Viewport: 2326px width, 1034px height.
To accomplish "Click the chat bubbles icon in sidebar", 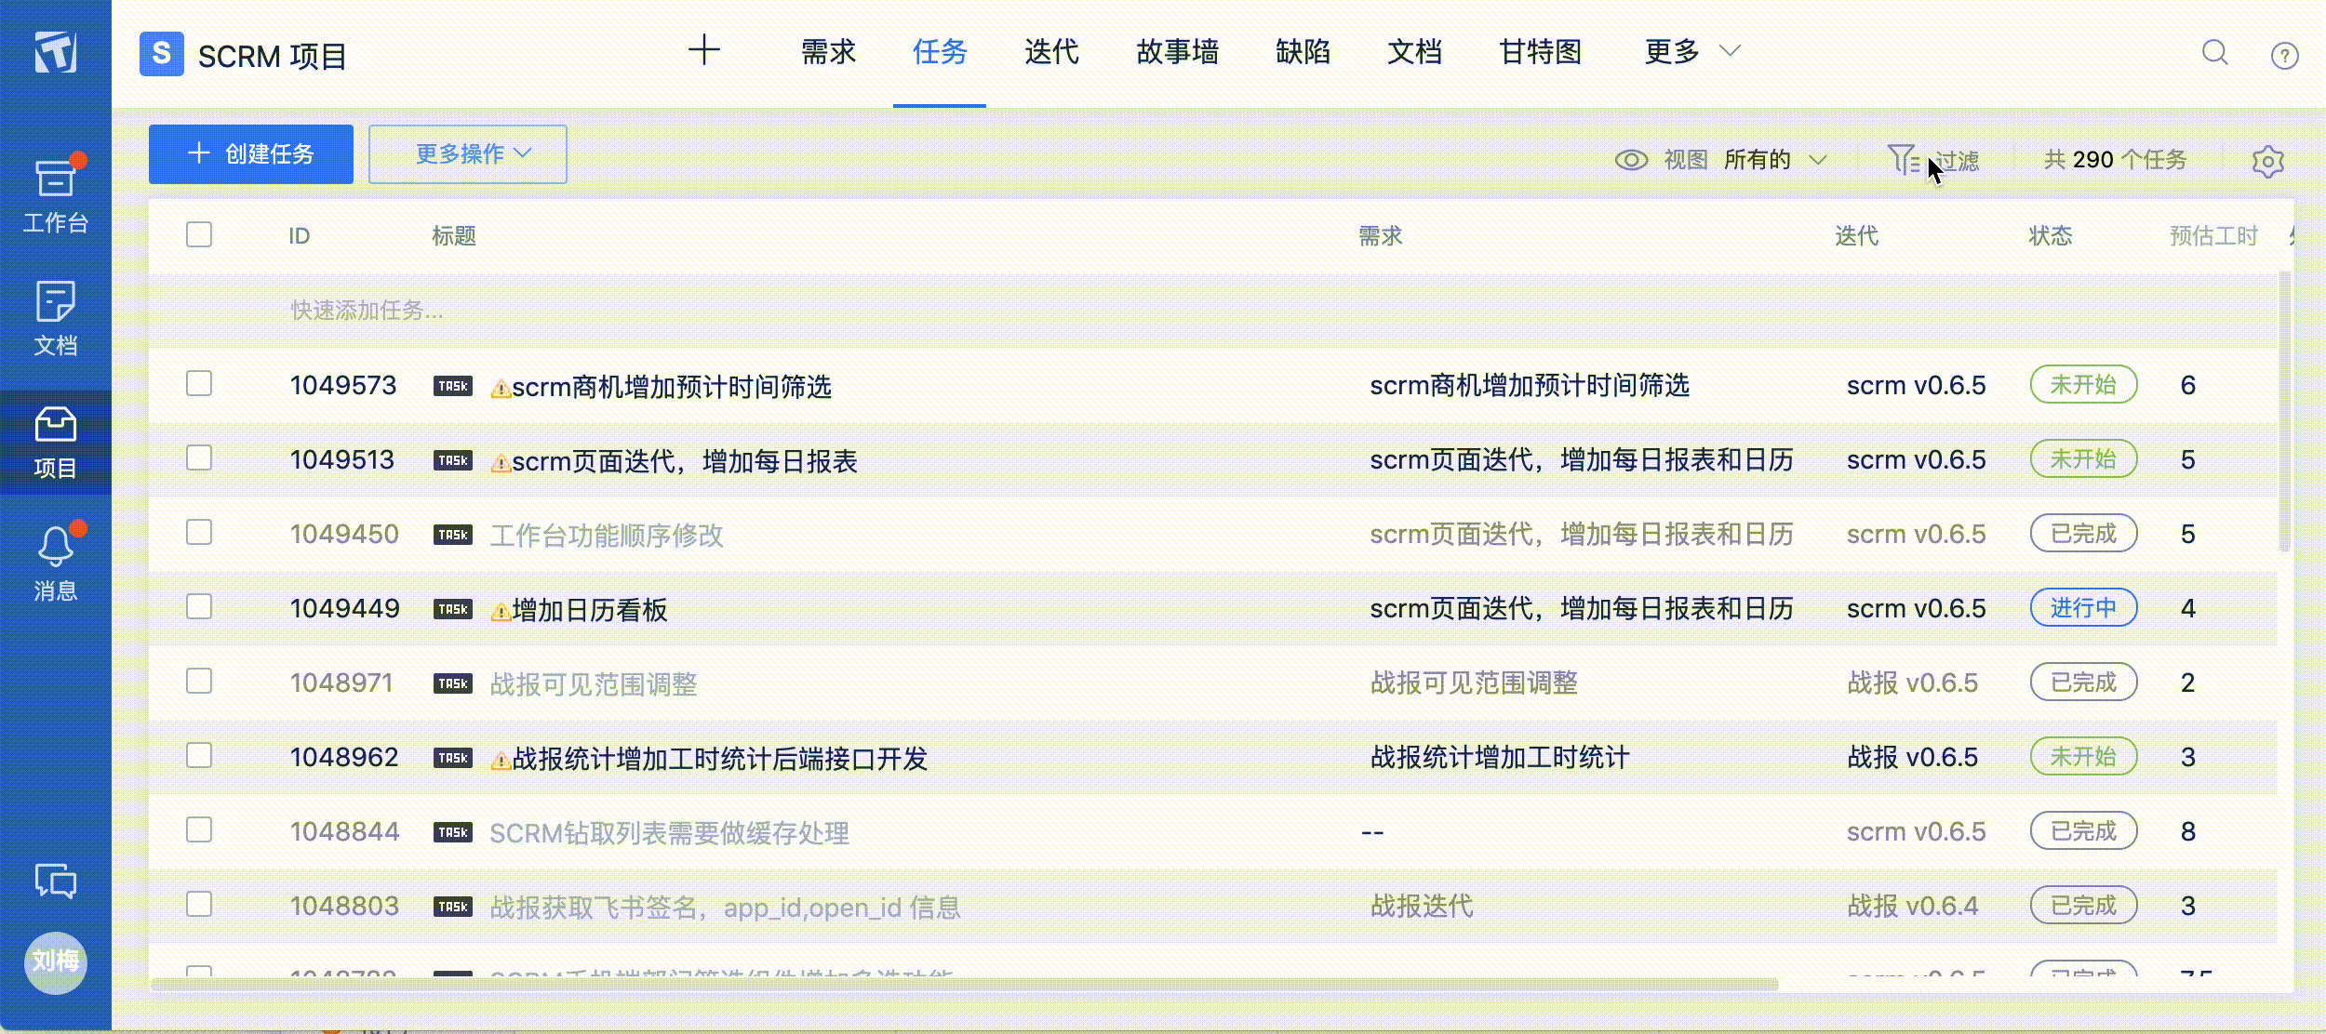I will click(x=55, y=880).
